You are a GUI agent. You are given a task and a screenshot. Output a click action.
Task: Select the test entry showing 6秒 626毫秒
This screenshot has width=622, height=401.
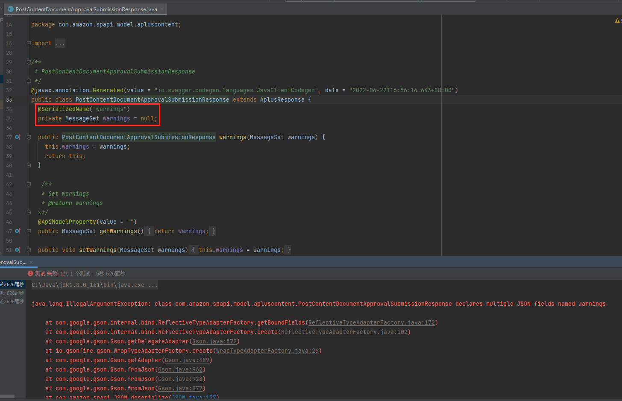pyautogui.click(x=13, y=284)
